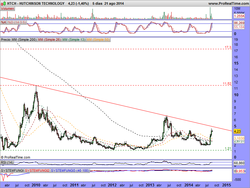
Task: Click the SYSTEMFUNGI3 (40 100) label
Action: (x=70, y=170)
